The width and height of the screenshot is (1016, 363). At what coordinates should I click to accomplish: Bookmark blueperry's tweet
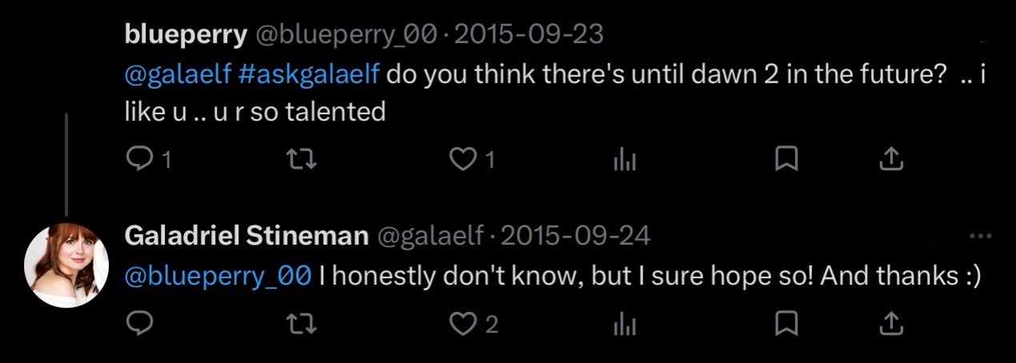pyautogui.click(x=787, y=161)
